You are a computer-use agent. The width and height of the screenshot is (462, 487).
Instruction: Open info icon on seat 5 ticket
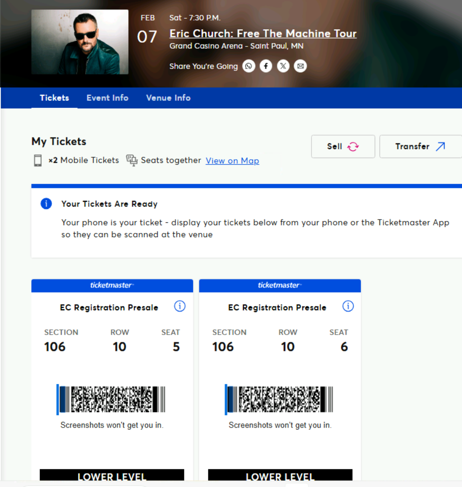(x=180, y=306)
